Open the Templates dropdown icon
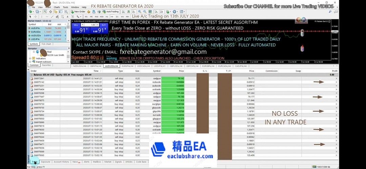366x169 pixels. click(x=182, y=12)
